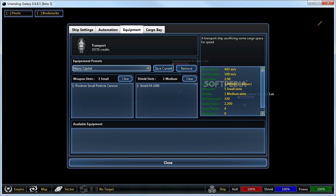Switch to the Cargo Bay tab

154,30
